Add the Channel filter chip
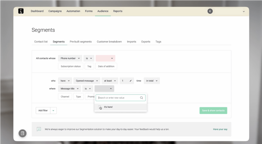 pos(65,97)
